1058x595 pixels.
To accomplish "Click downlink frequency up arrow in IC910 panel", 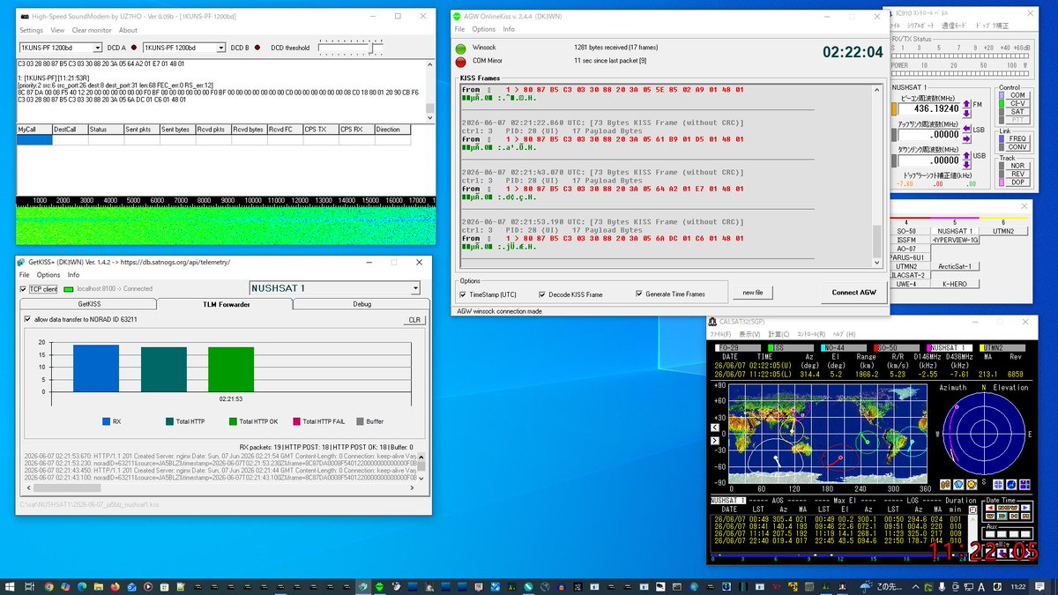I will [x=967, y=155].
